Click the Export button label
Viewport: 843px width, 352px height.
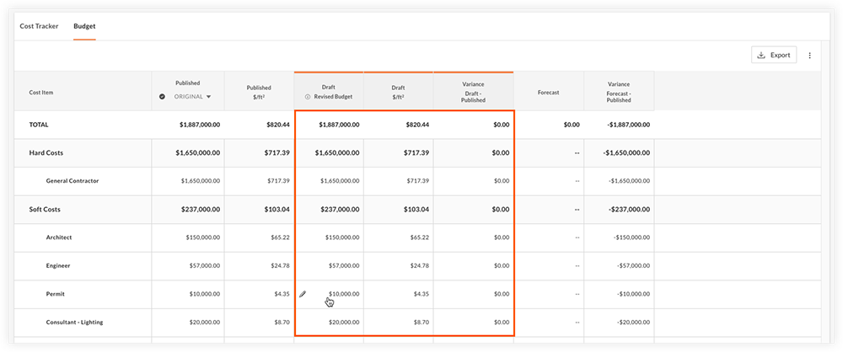[780, 55]
